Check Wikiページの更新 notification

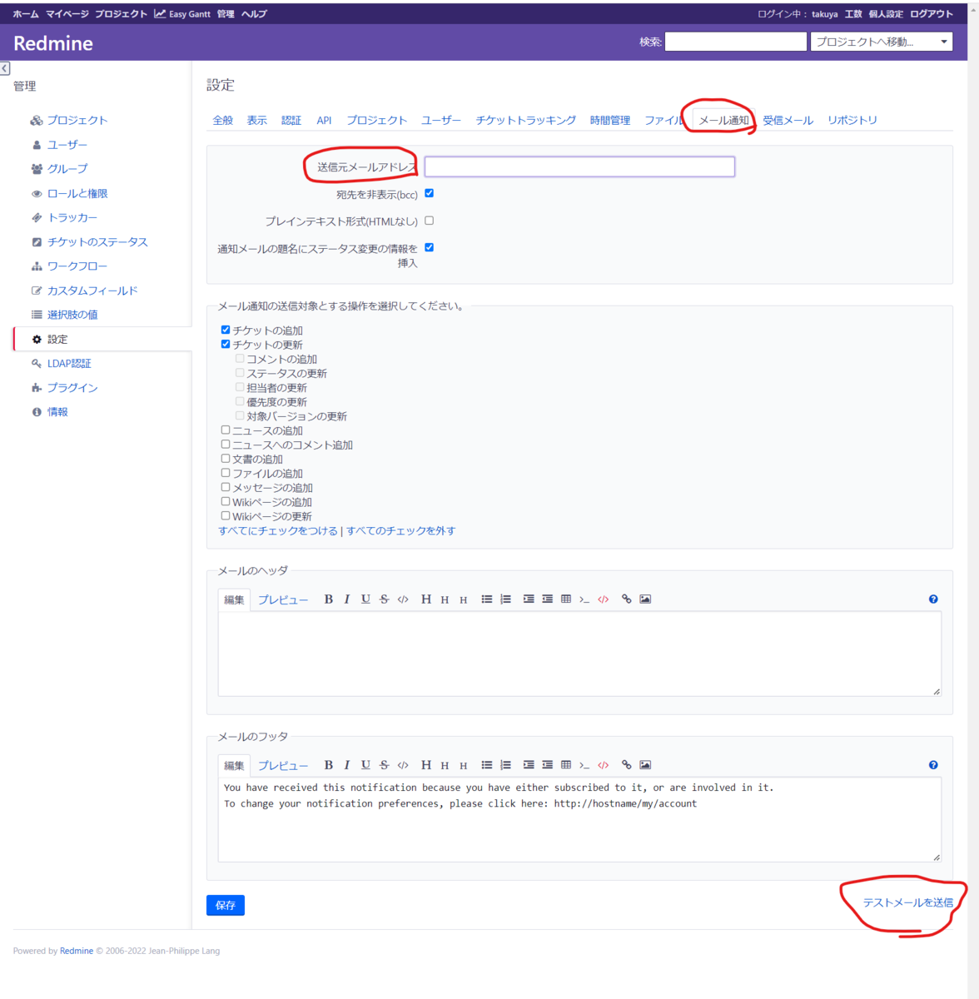(226, 516)
